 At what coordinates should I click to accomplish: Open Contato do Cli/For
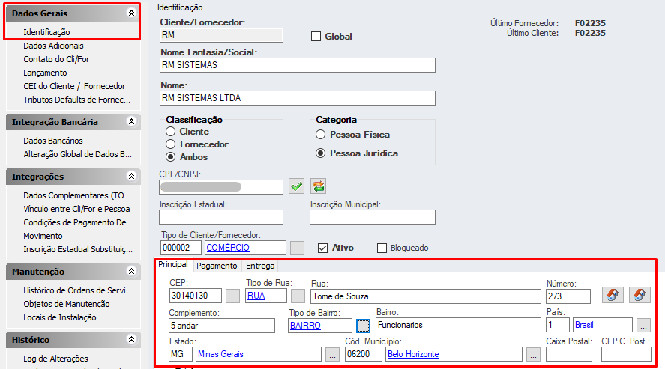56,59
